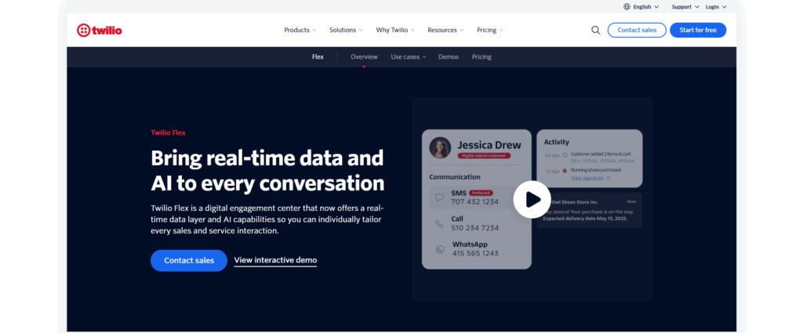This screenshot has height=333, width=803.
Task: Click the main hero headline
Action: (267, 170)
